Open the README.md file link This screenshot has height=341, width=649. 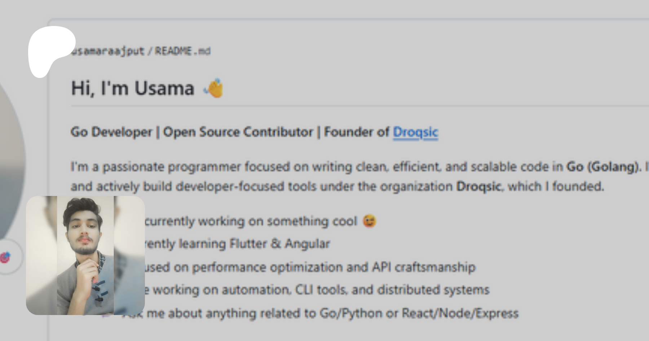(182, 51)
